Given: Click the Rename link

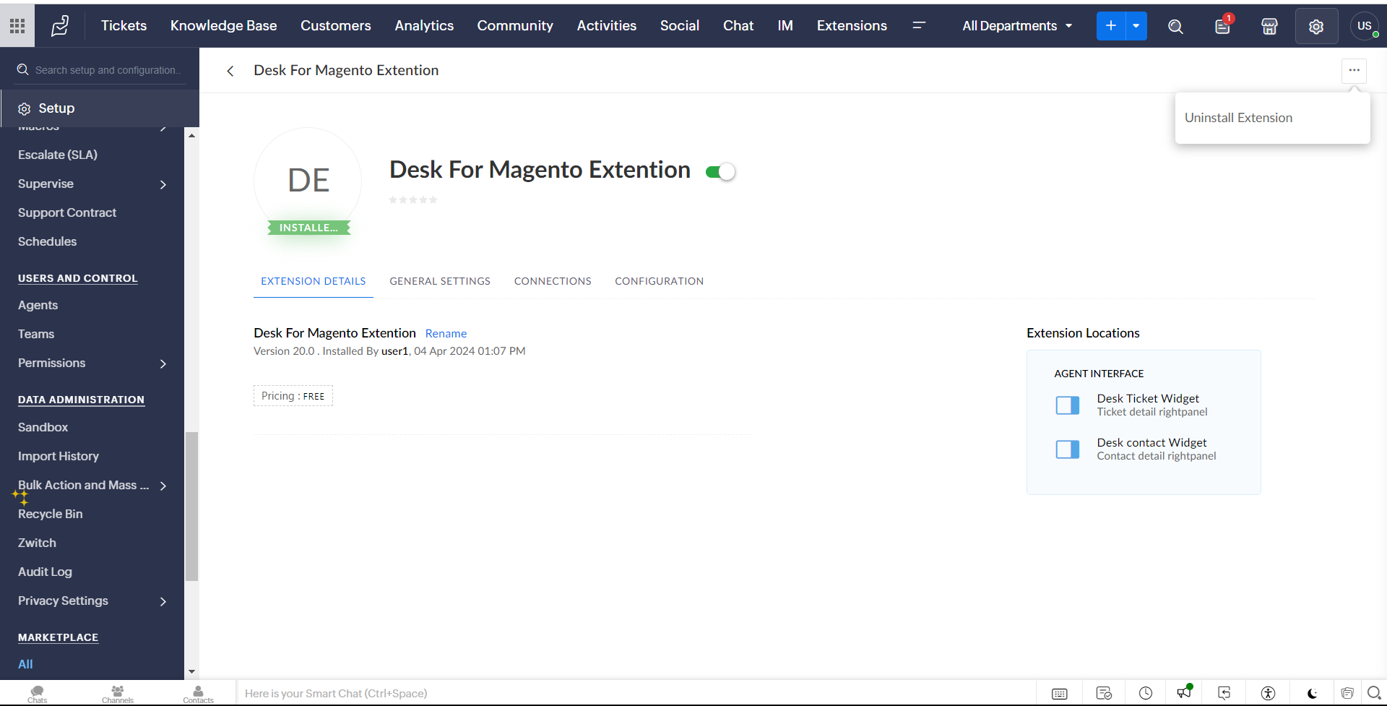Looking at the screenshot, I should click(x=446, y=334).
